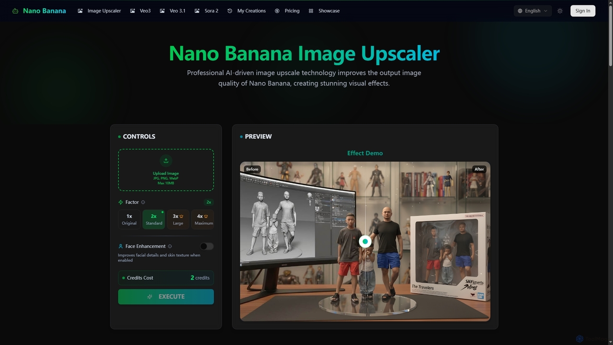The image size is (613, 345).
Task: Click the before/after comparison slider handle
Action: pyautogui.click(x=365, y=241)
